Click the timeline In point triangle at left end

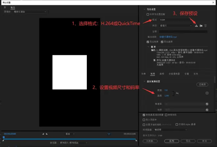tap(3, 140)
